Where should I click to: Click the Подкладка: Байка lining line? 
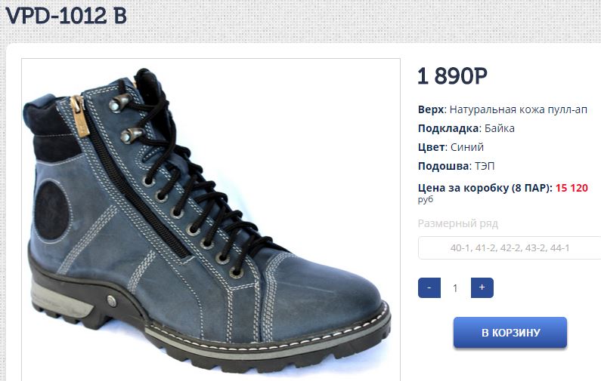pos(466,128)
